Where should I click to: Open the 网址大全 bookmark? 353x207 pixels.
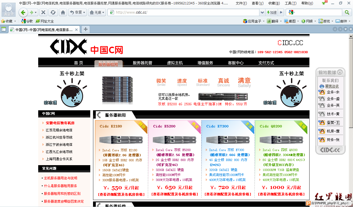(x=45, y=21)
